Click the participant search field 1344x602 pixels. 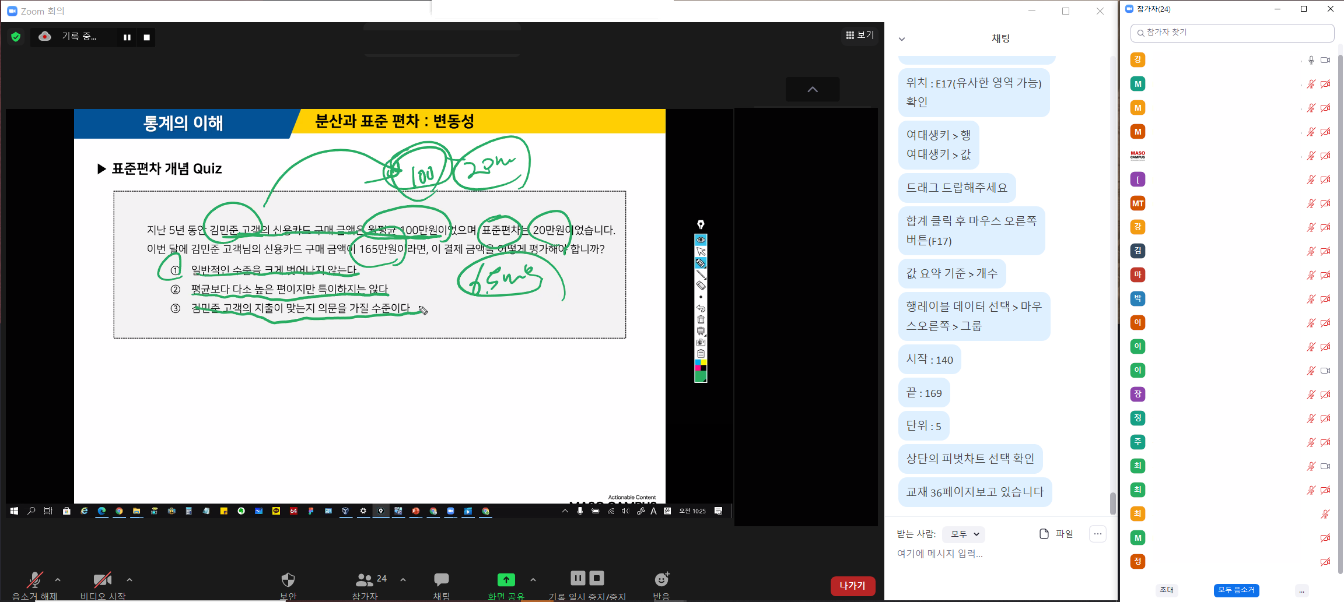click(x=1232, y=33)
